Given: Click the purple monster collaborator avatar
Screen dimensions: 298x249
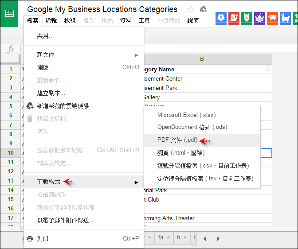Looking at the screenshot, I should coord(259,19).
